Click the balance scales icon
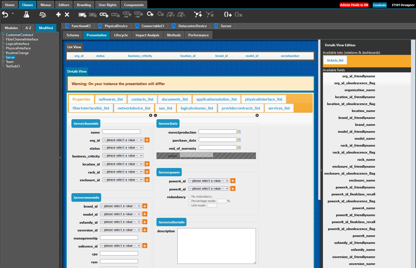 tap(43, 14)
